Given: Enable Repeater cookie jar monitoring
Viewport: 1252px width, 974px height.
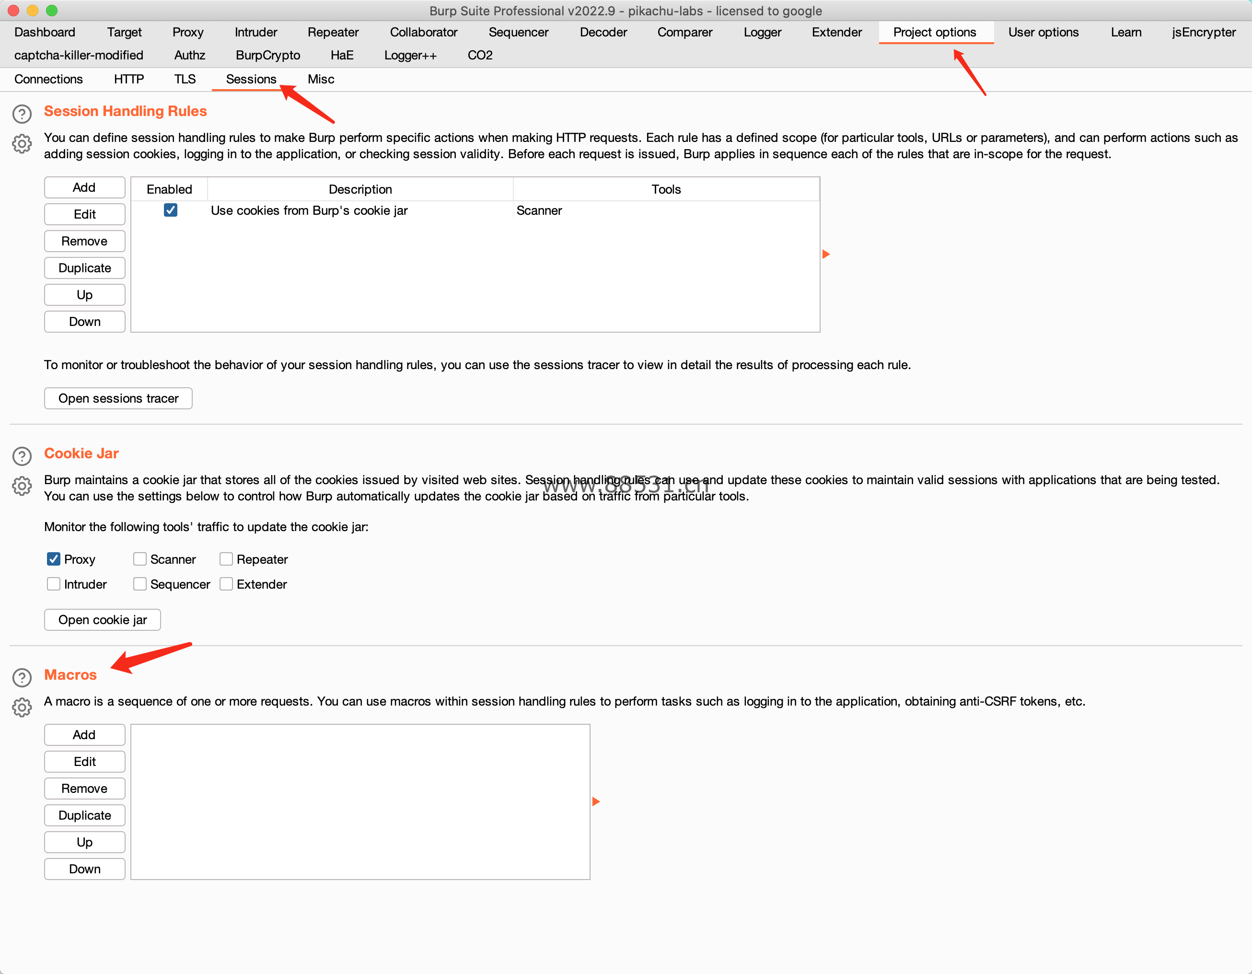Looking at the screenshot, I should (x=226, y=559).
